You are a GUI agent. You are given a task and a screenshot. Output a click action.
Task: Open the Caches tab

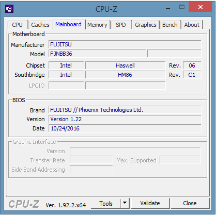(40, 25)
